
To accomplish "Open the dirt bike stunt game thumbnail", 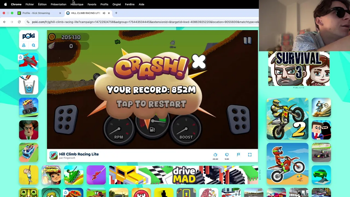I will point(321,107).
